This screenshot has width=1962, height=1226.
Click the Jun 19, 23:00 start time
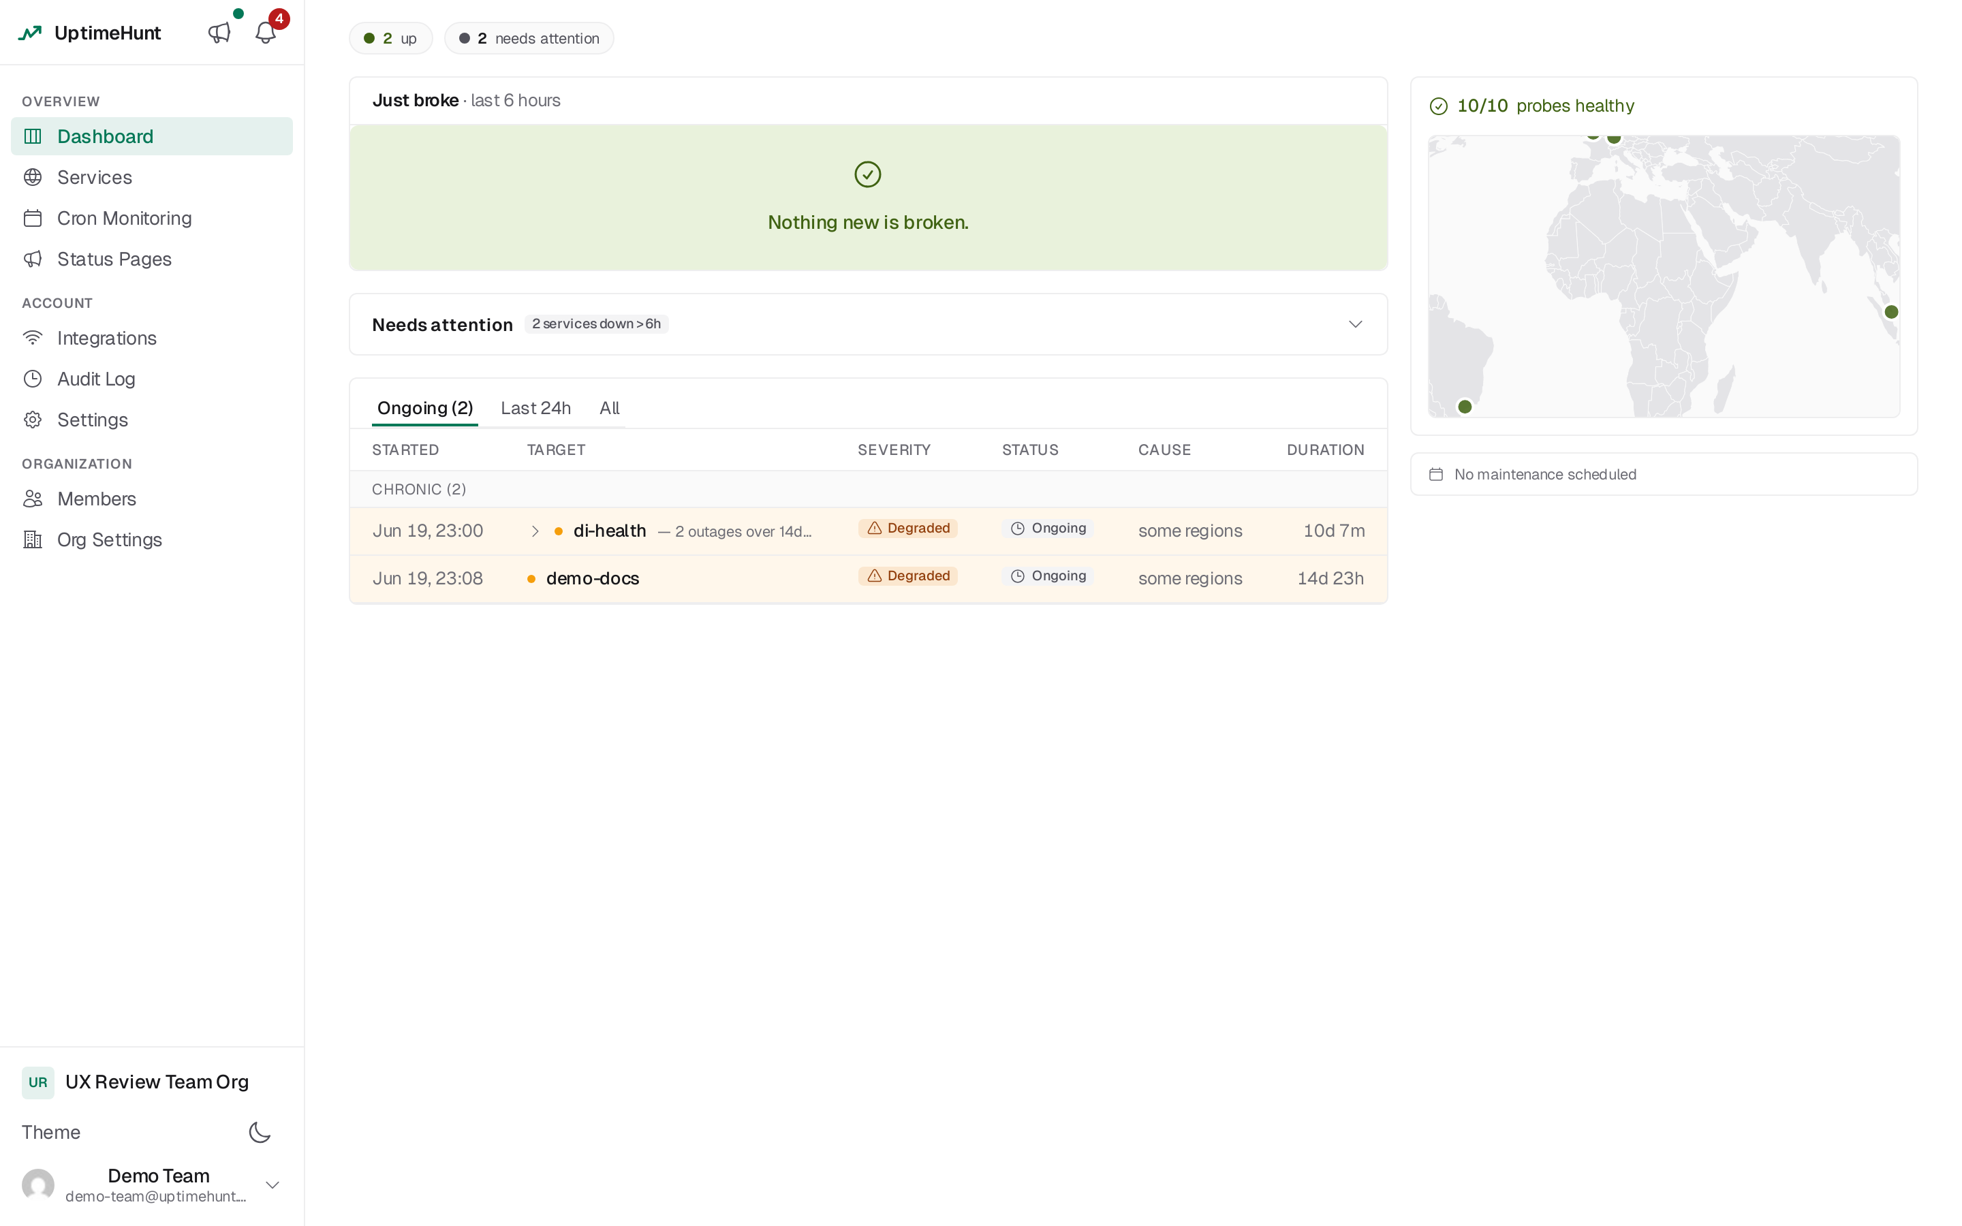[x=427, y=531]
